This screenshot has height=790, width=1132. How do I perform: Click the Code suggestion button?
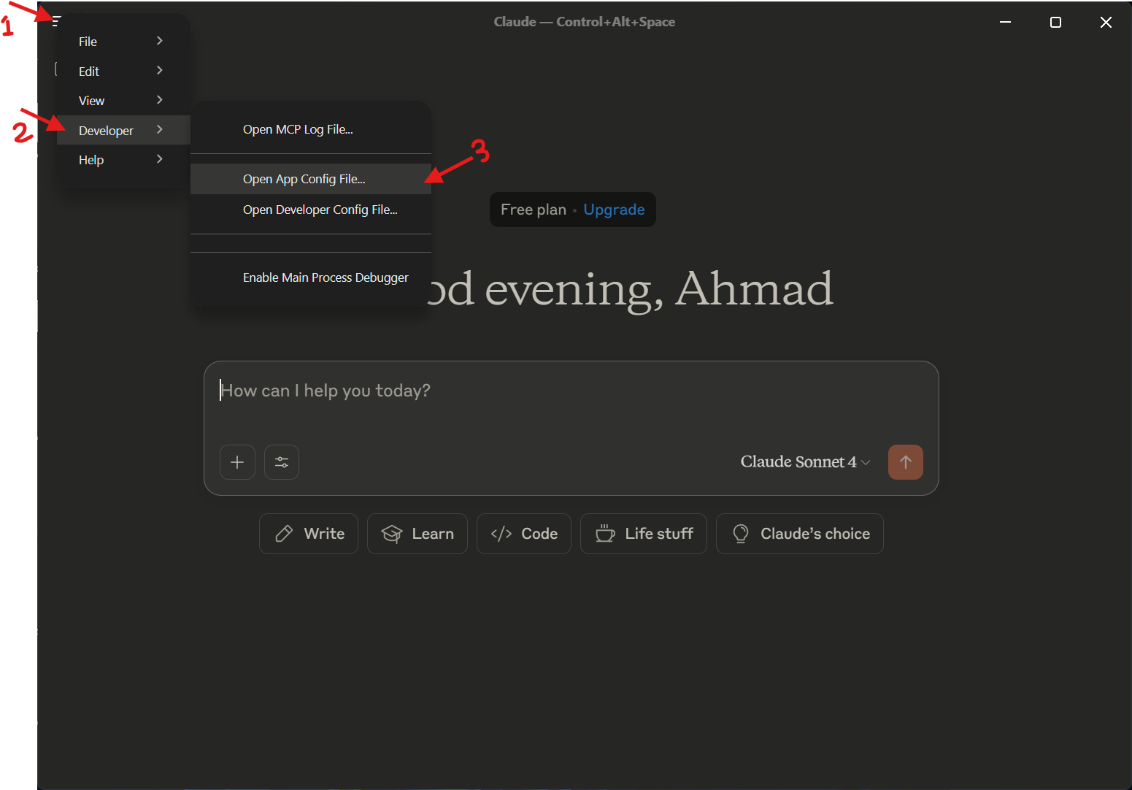pyautogui.click(x=524, y=534)
